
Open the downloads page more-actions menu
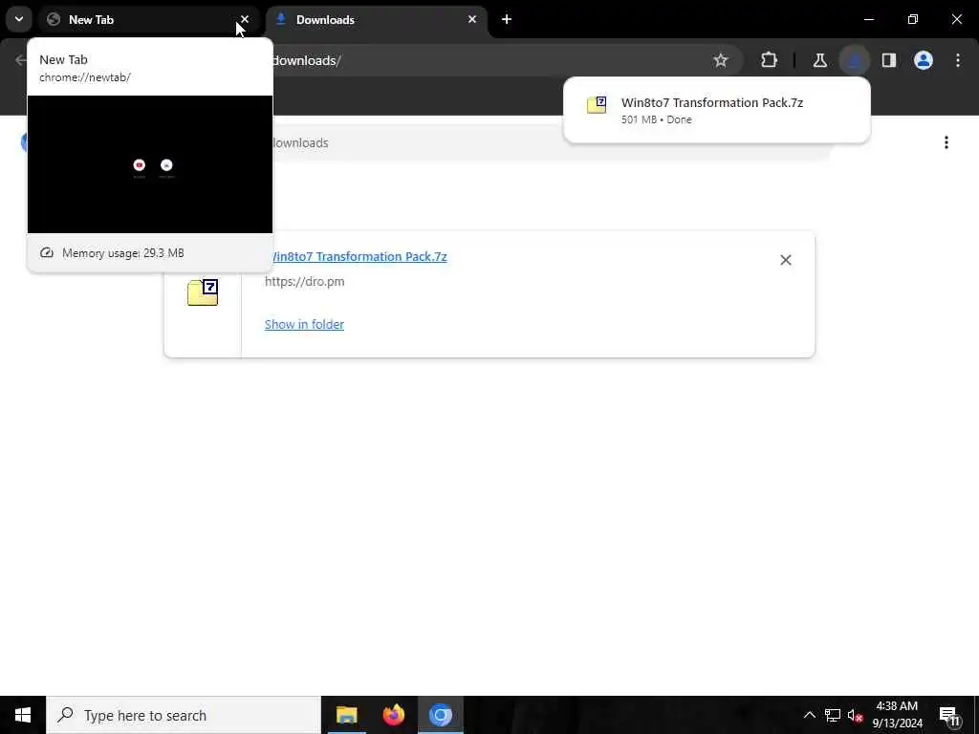(x=946, y=143)
